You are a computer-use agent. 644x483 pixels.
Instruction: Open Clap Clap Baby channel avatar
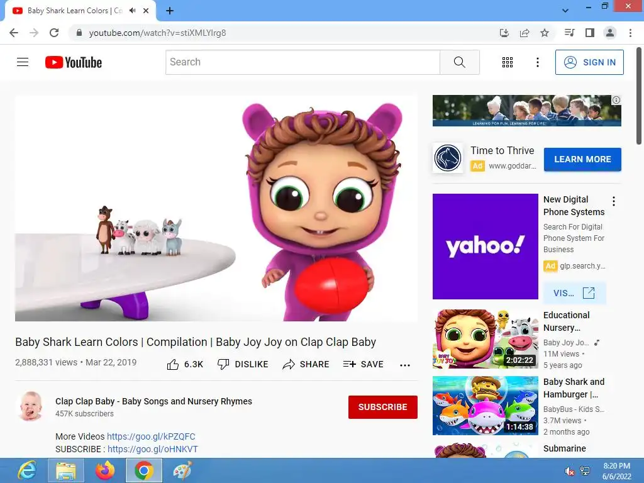coord(31,406)
